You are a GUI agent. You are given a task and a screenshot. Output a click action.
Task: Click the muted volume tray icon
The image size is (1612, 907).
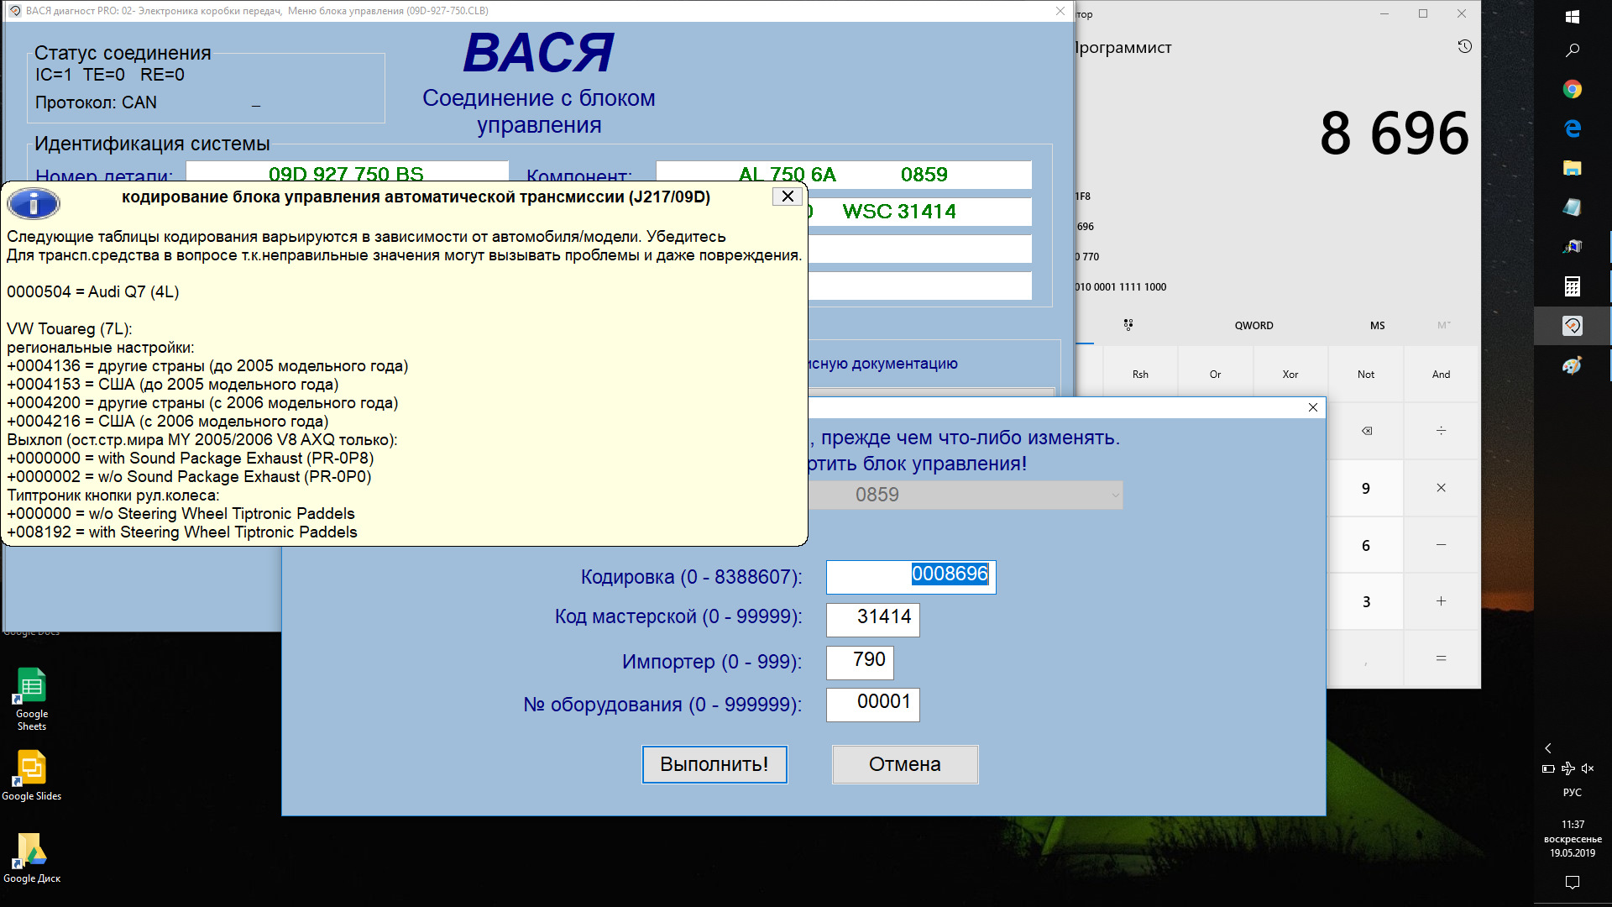[1588, 768]
